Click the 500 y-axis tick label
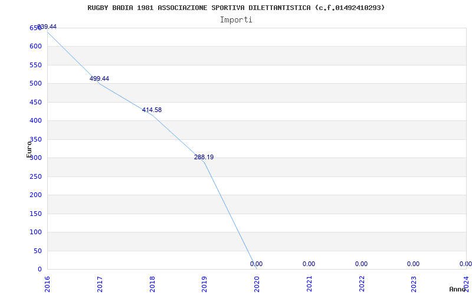 point(35,83)
